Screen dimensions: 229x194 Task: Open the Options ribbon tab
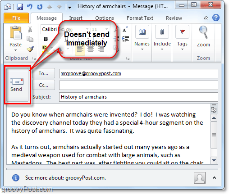pos(105,18)
